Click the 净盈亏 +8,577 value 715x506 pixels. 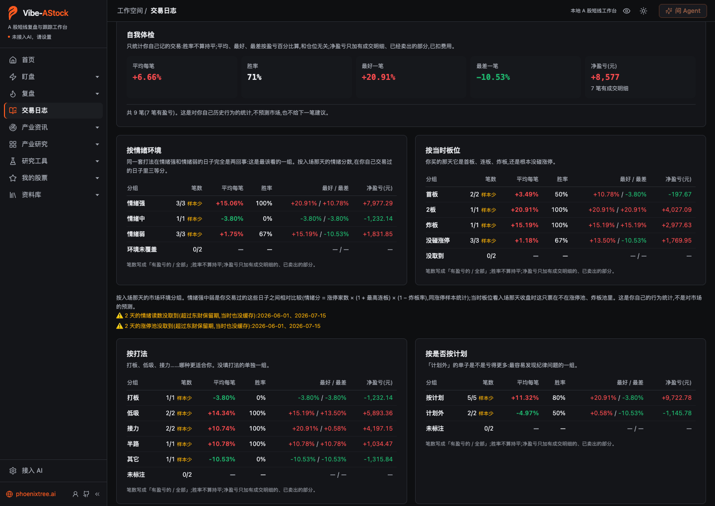(605, 77)
